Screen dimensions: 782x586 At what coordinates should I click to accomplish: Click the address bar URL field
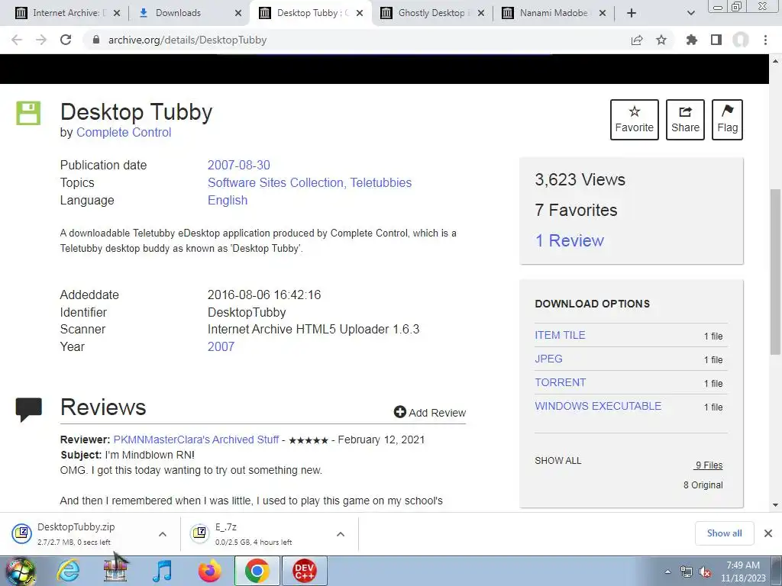(x=359, y=40)
